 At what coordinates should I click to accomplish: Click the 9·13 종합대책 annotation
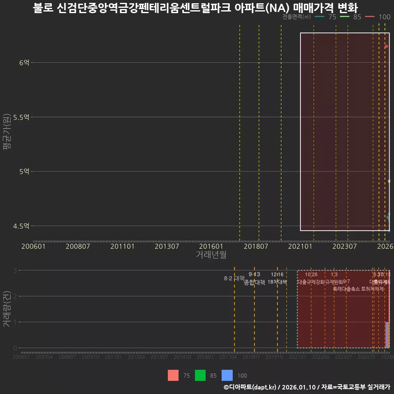click(x=254, y=278)
